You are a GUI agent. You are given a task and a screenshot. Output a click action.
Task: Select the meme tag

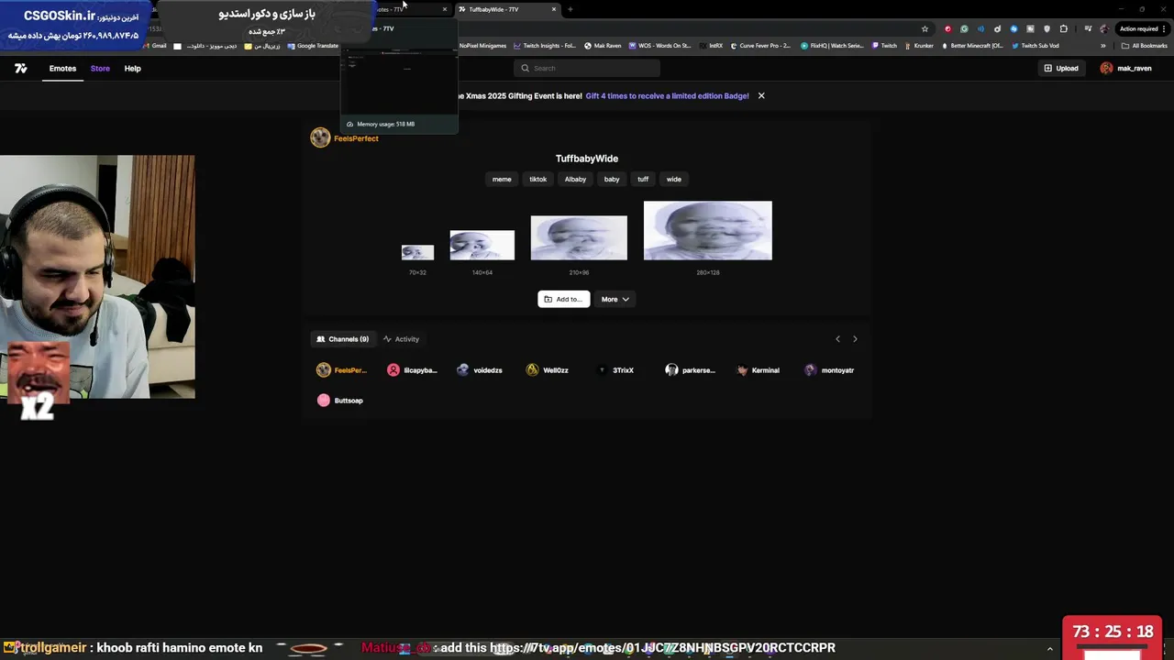[502, 180]
